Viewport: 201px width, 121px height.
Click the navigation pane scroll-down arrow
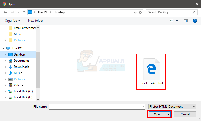(38, 99)
